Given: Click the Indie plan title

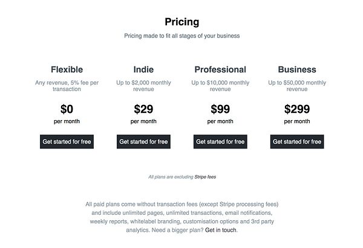Looking at the screenshot, I should (143, 69).
